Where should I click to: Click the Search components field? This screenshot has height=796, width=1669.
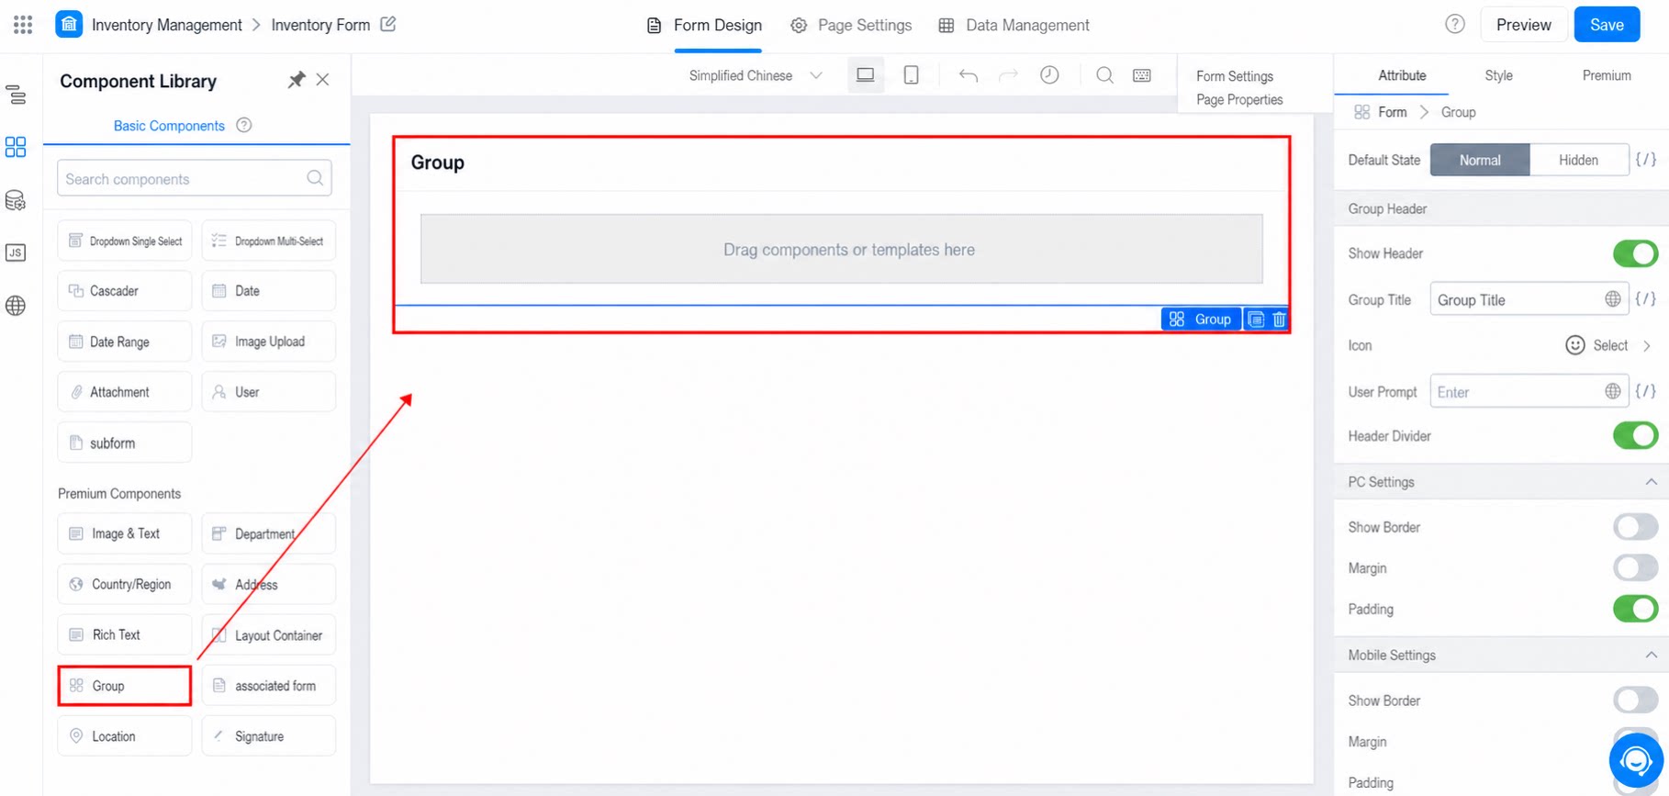tap(195, 178)
